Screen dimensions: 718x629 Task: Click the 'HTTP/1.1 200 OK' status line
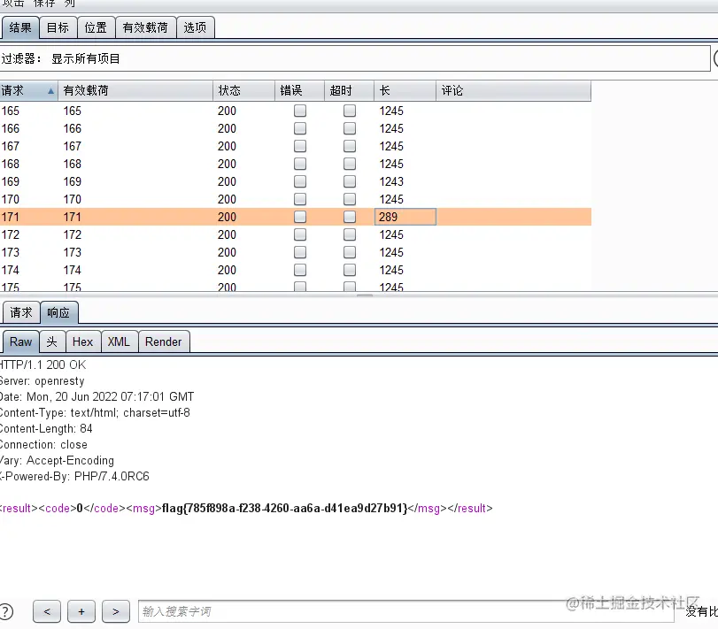pos(42,364)
